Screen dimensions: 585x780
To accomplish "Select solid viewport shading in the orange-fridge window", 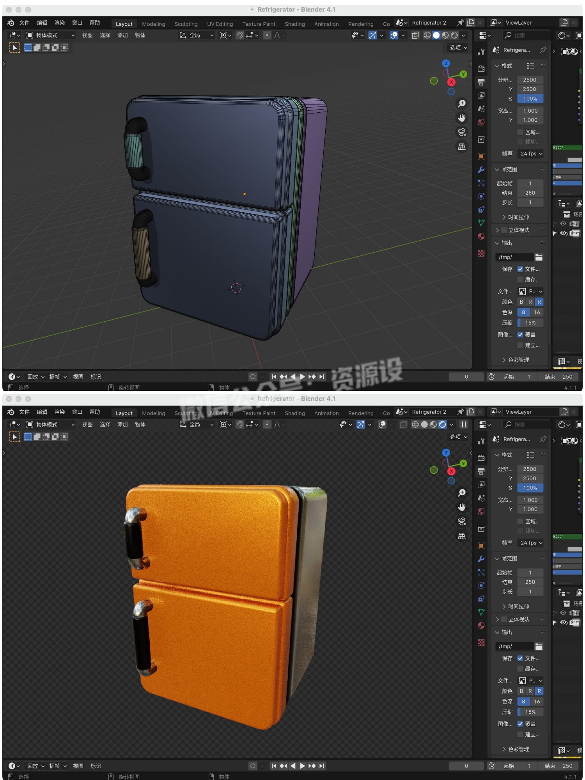I will click(x=424, y=424).
